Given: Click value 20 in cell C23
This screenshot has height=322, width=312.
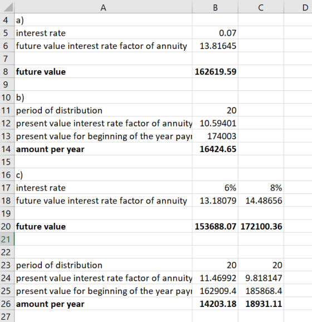Looking at the screenshot, I should (261, 265).
